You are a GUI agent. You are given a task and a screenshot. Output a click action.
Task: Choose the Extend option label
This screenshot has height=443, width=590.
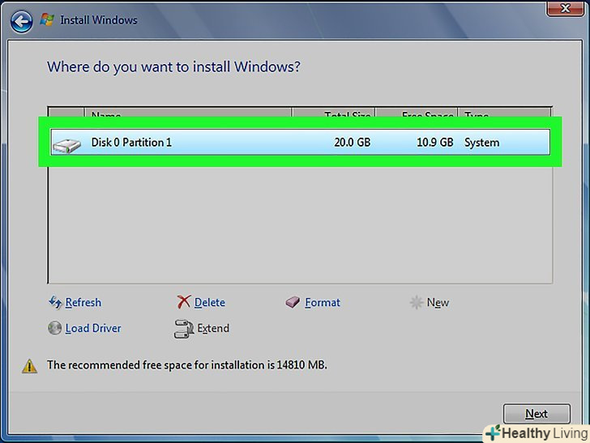[213, 328]
